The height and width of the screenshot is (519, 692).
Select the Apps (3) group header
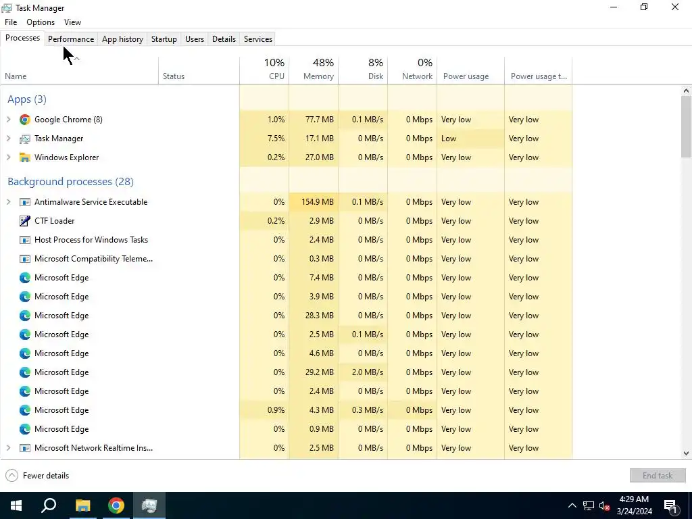(27, 99)
